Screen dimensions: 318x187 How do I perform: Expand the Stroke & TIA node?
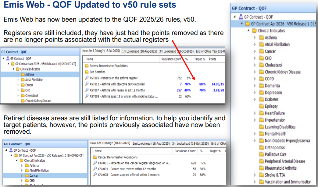point(255,175)
